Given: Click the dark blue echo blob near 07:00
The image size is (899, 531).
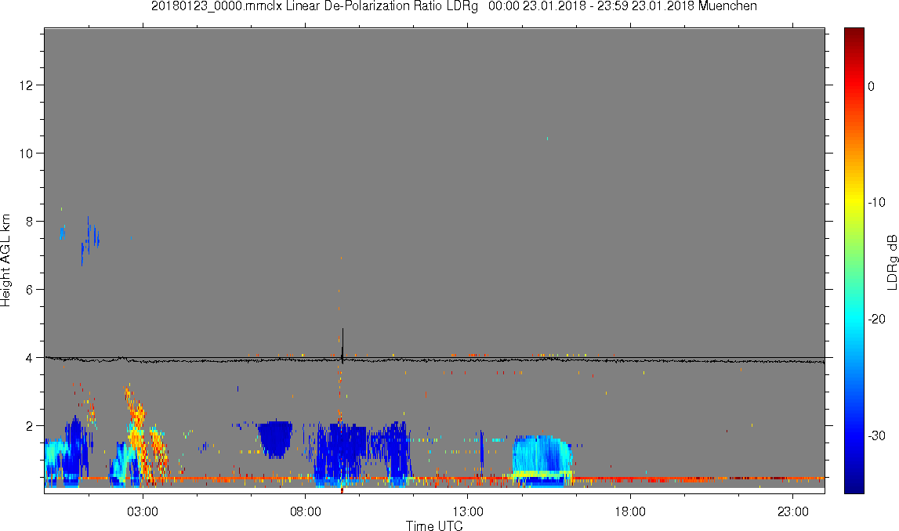Looking at the screenshot, I should (275, 439).
